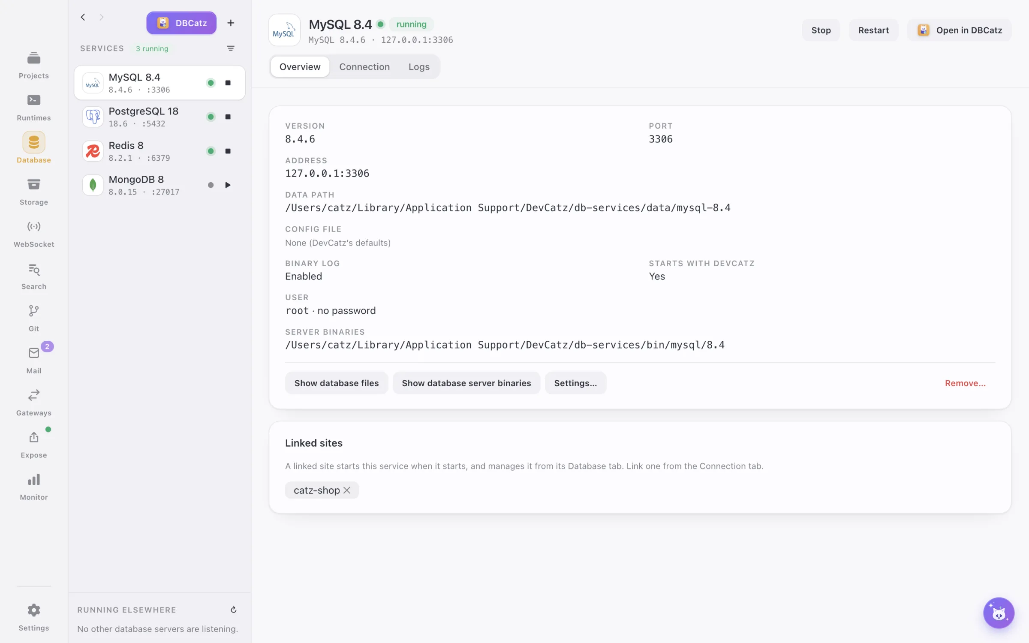Select MySQL 8.4 in services list

[159, 83]
